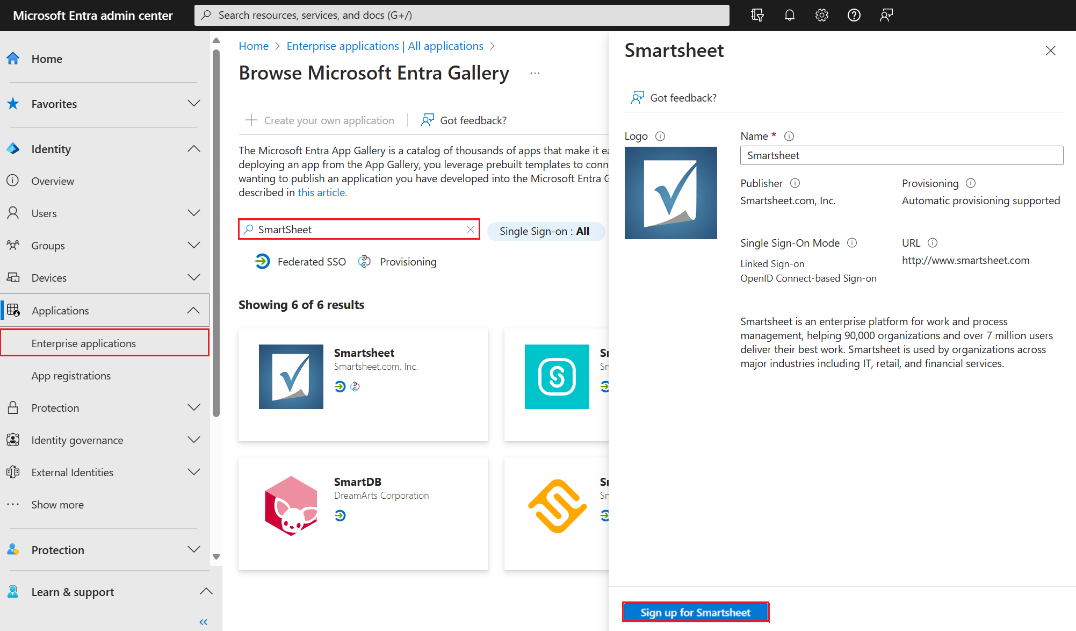Expand the Users section in sidebar
The width and height of the screenshot is (1076, 631).
point(194,213)
